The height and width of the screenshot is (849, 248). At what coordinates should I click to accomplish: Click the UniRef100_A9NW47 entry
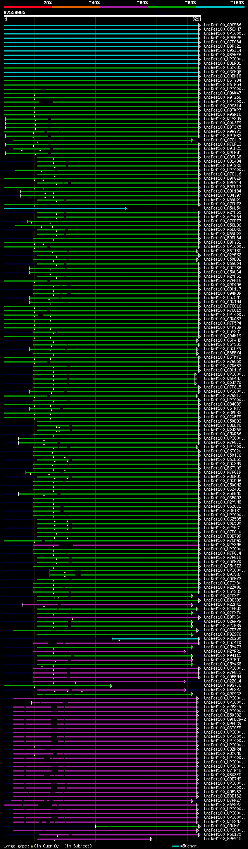[222, 93]
